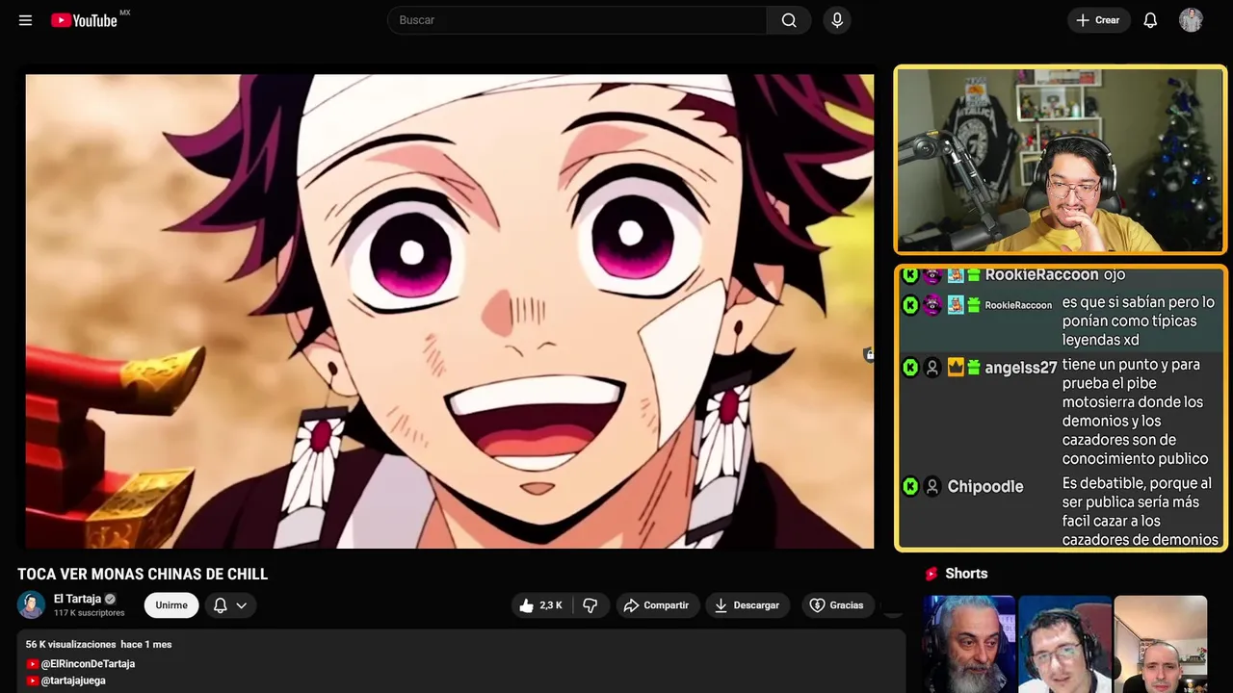Start voice search with microphone icon
The width and height of the screenshot is (1233, 693).
coord(837,20)
